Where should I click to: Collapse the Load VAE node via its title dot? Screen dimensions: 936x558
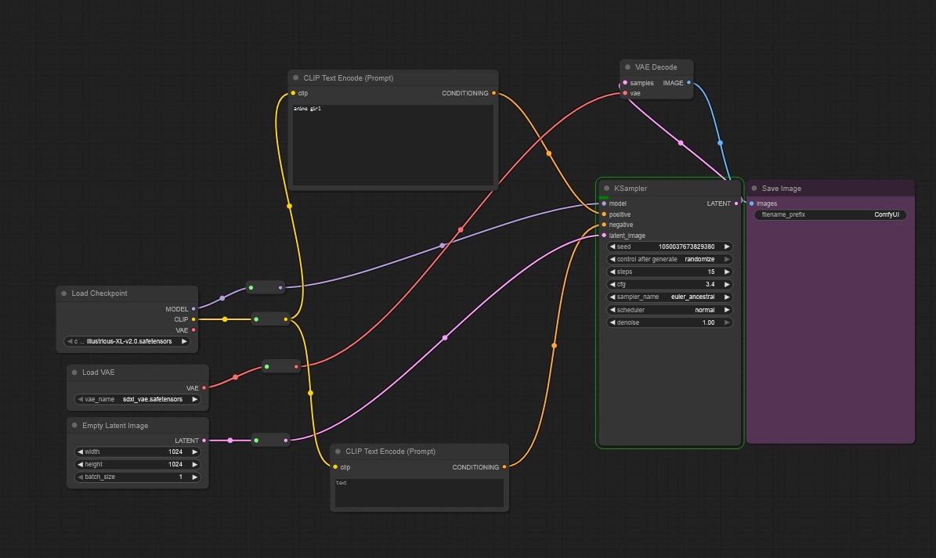tap(74, 373)
